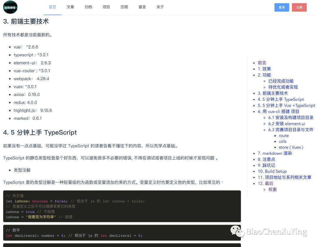This screenshot has width=317, height=247.
Task: Jump to 已经完成功能 subsection link
Action: pos(281,81)
